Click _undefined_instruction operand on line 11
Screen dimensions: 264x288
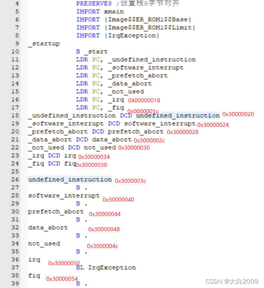click(152, 60)
